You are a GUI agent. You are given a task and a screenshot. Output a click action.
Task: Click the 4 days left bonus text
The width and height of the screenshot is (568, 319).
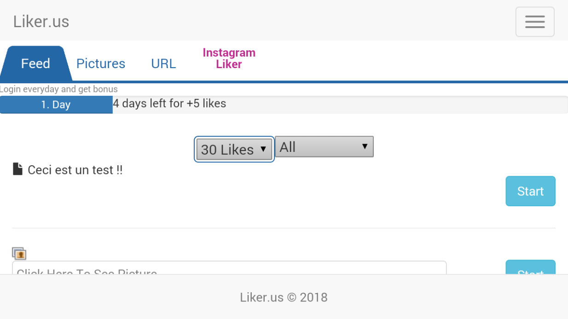[x=170, y=104]
